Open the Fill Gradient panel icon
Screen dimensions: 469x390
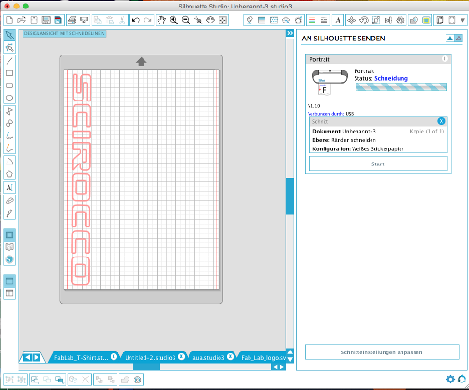coord(262,21)
